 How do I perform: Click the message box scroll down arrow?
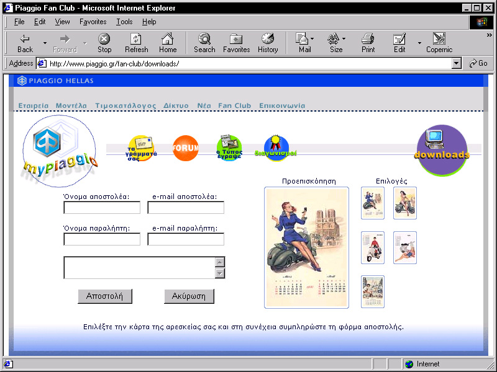(220, 273)
